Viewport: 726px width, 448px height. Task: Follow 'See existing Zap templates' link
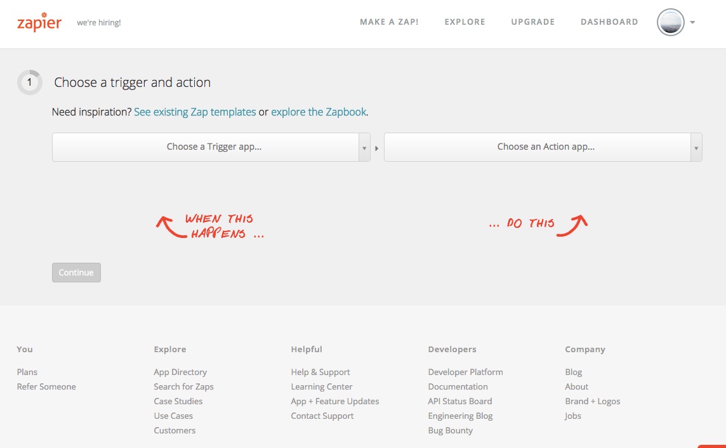[x=195, y=112]
